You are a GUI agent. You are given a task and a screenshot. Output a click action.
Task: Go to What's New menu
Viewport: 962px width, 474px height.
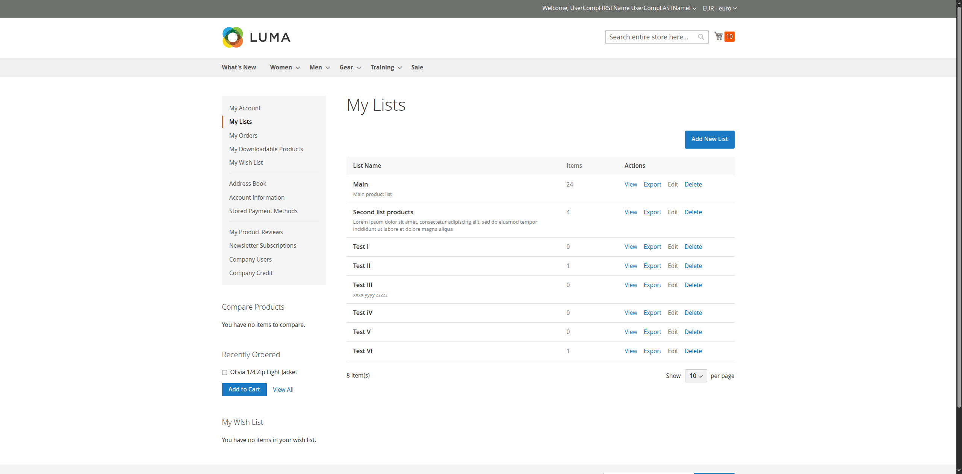[239, 67]
